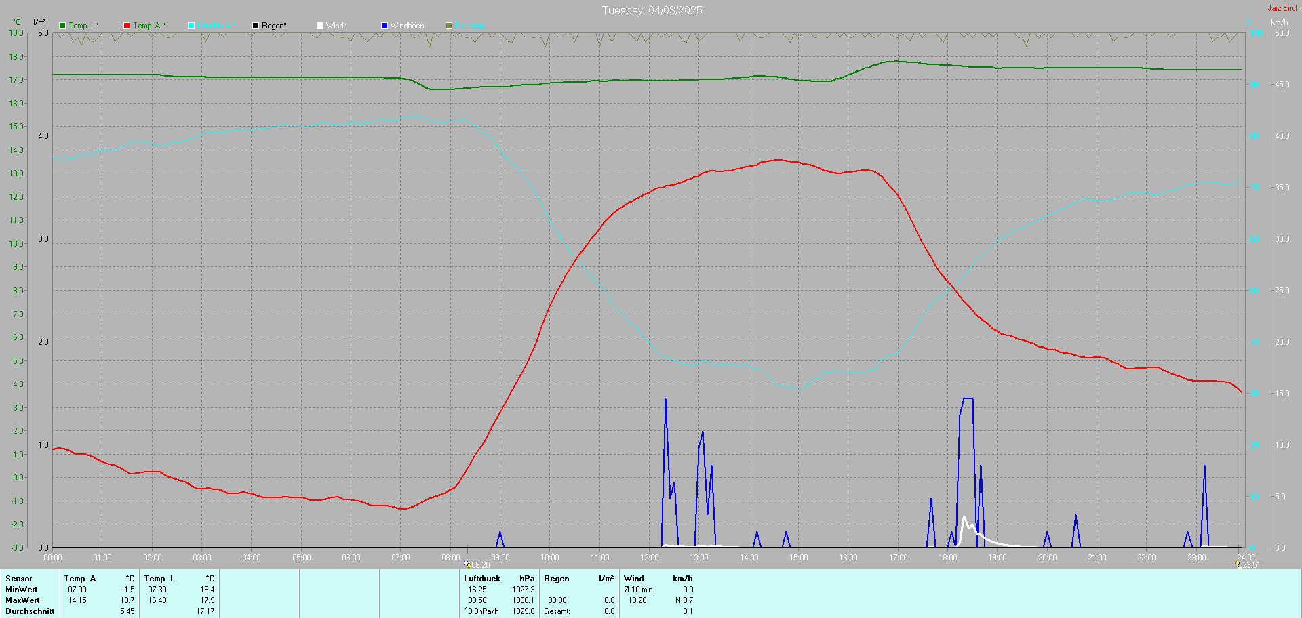Screen dimensions: 1302x618
Task: Select the 'Temp. A.*' legend label
Action: pyautogui.click(x=149, y=26)
